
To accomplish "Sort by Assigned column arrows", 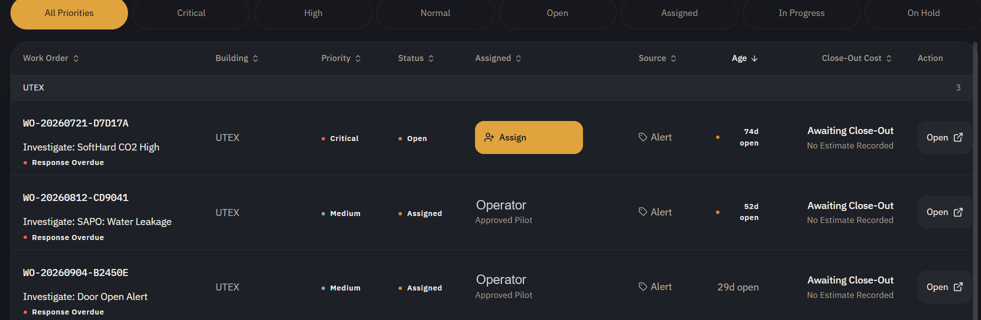I will [x=518, y=58].
